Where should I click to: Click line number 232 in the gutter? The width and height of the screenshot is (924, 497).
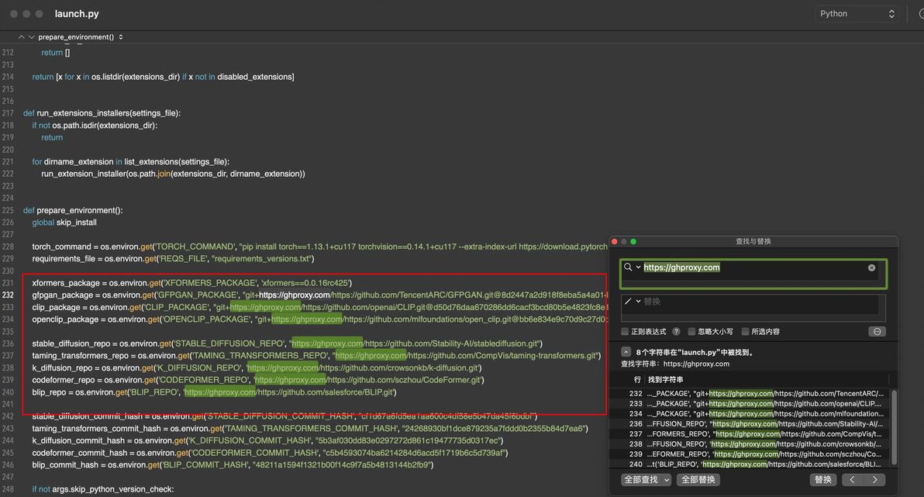[8, 295]
